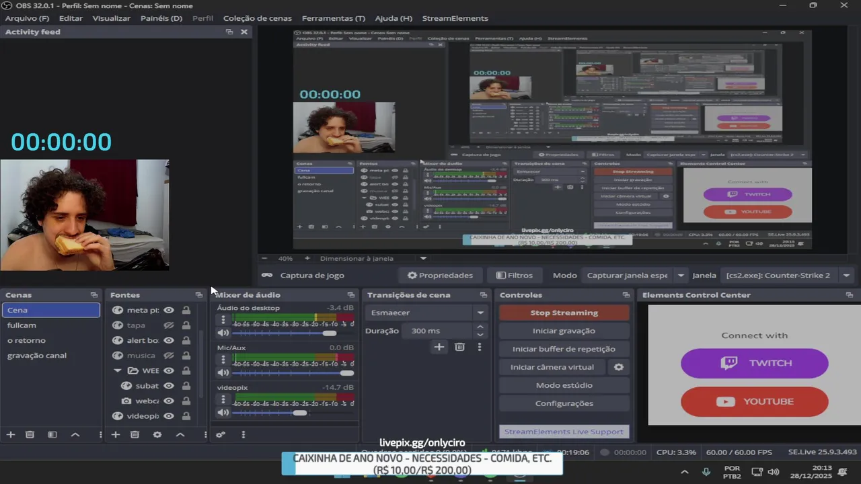The width and height of the screenshot is (861, 484).
Task: Unlock the videopix source lock
Action: 186,416
